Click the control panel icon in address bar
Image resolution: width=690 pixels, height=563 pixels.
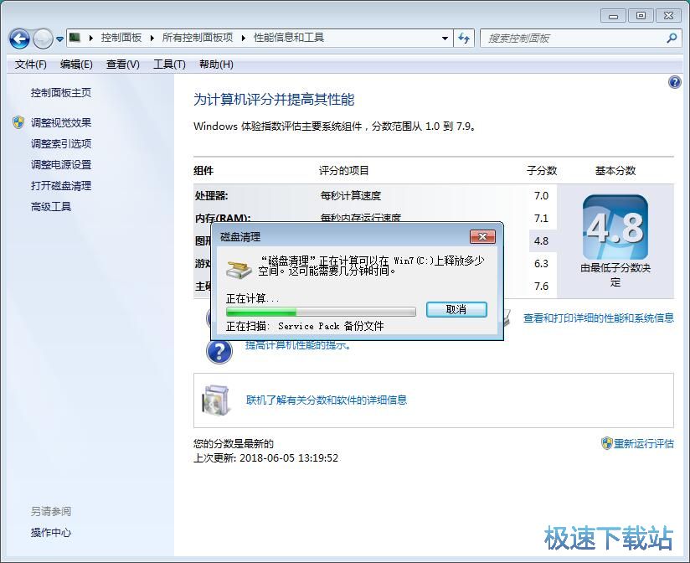pos(75,38)
